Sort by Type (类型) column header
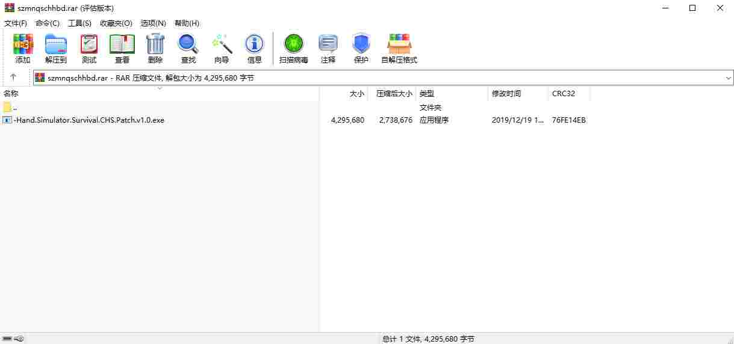This screenshot has width=734, height=344. (x=452, y=93)
